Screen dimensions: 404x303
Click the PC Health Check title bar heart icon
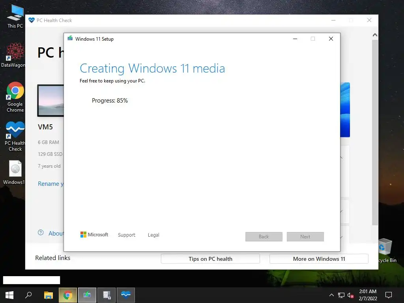[32, 20]
